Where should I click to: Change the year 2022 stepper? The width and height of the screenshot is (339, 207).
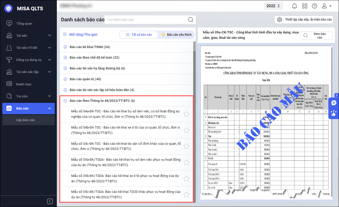273,6
